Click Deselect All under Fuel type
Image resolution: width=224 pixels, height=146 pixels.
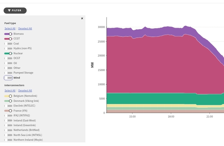pyautogui.click(x=25, y=29)
